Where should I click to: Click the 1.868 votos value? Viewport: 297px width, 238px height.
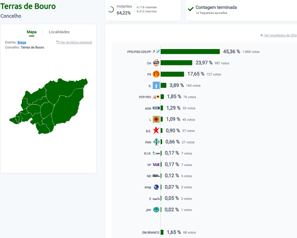coord(251,52)
